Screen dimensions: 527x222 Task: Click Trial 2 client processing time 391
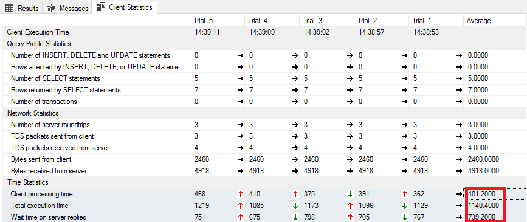(364, 194)
